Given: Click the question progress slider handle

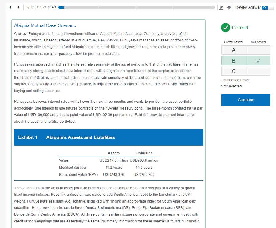Looking at the screenshot, I should (61, 7).
